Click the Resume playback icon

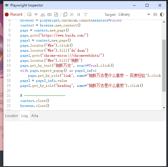(x=72, y=15)
